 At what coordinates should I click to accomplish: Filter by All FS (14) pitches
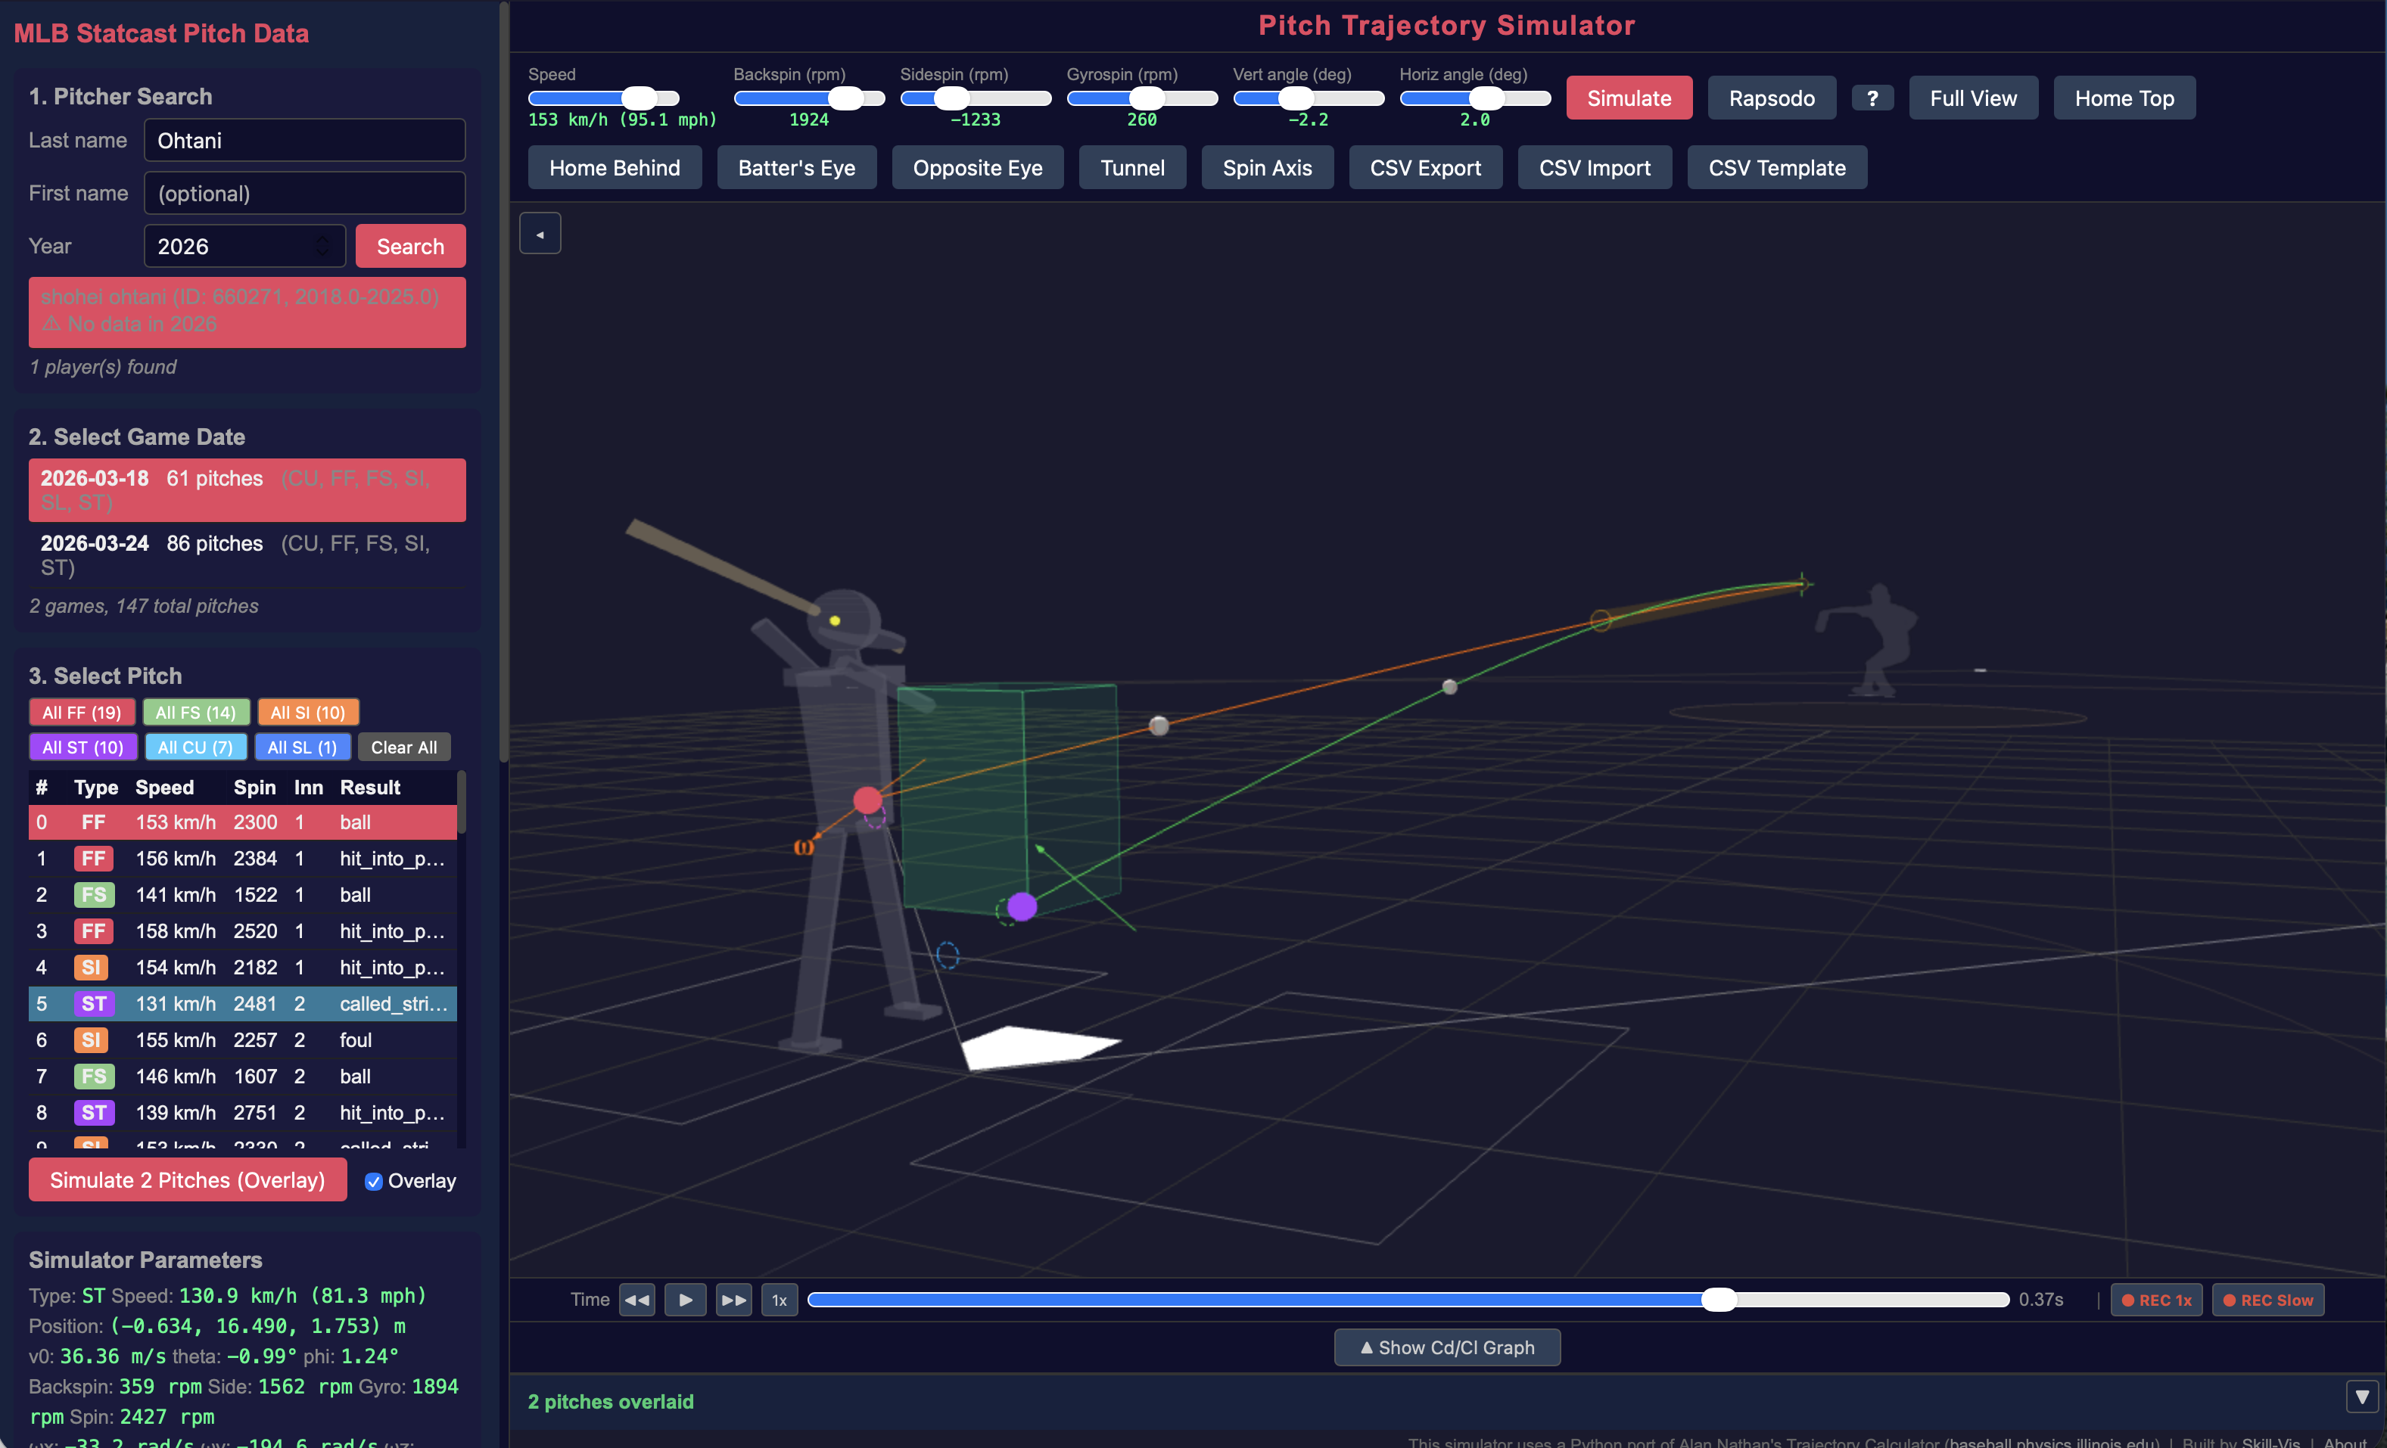coord(196,712)
